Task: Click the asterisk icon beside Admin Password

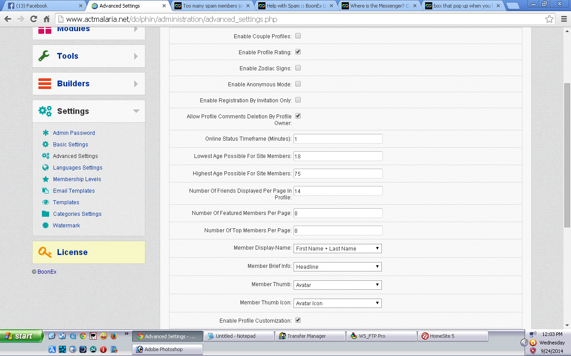Action: [46, 133]
